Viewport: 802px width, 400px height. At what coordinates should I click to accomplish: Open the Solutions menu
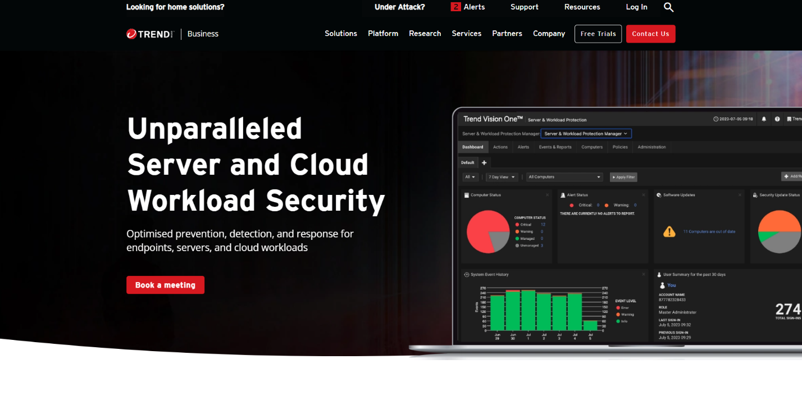coord(341,34)
